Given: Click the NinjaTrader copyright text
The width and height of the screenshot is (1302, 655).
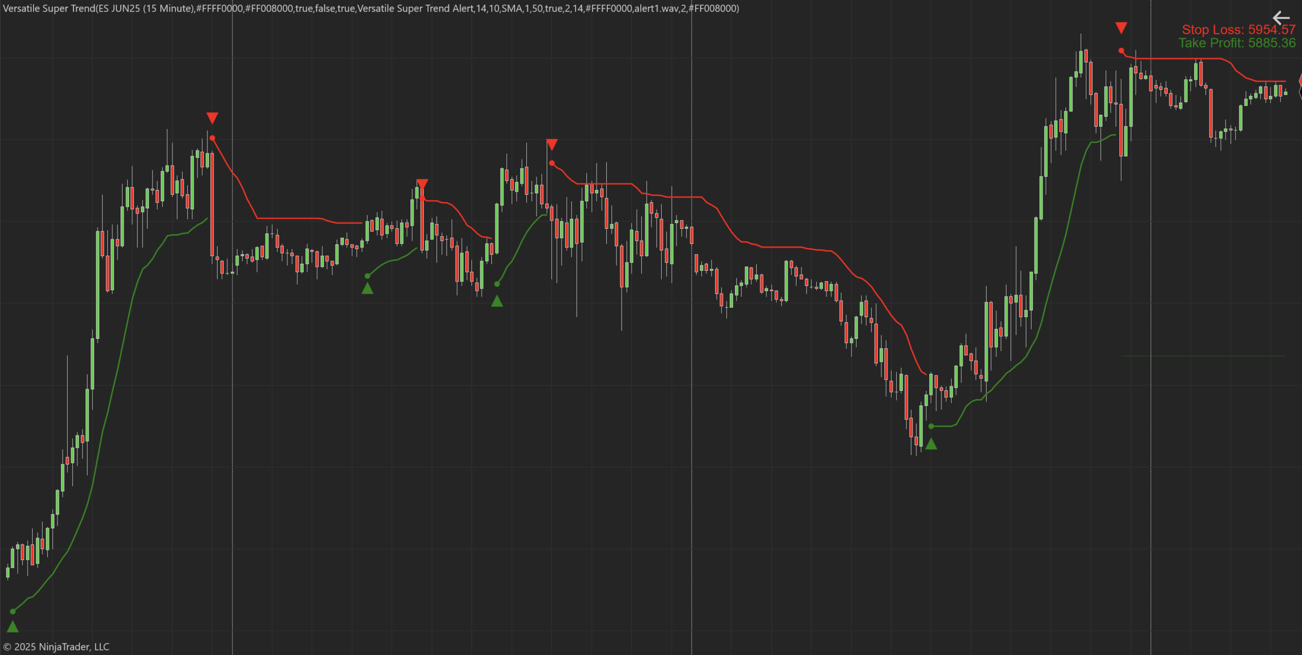Looking at the screenshot, I should tap(56, 646).
